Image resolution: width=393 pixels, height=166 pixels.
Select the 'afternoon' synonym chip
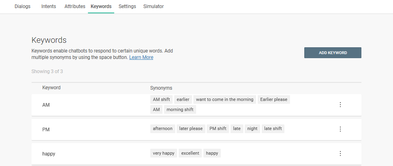pos(162,129)
